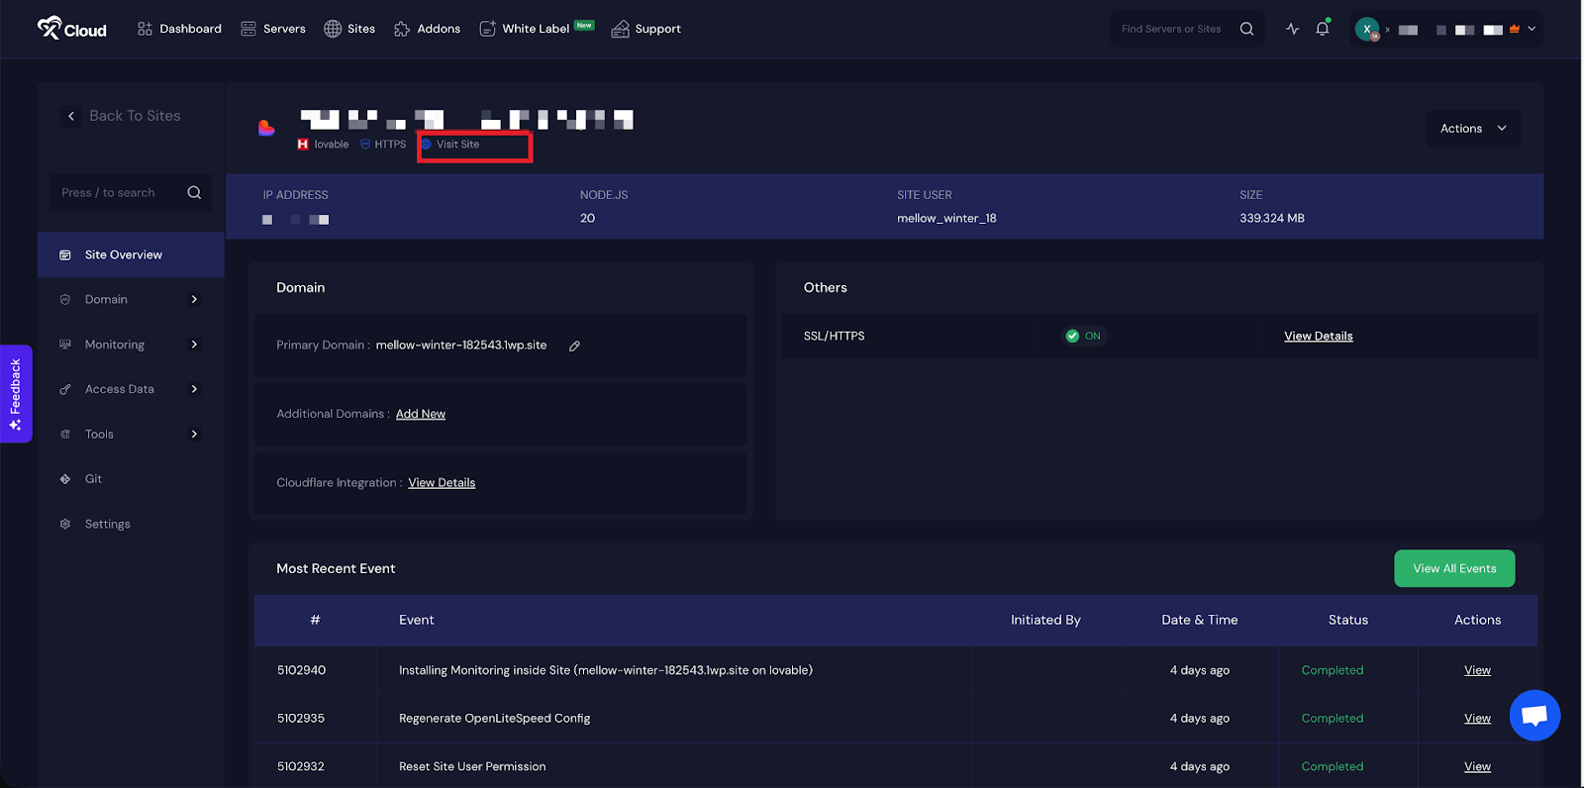The image size is (1584, 788).
Task: Click the notification bell icon
Action: pyautogui.click(x=1322, y=29)
